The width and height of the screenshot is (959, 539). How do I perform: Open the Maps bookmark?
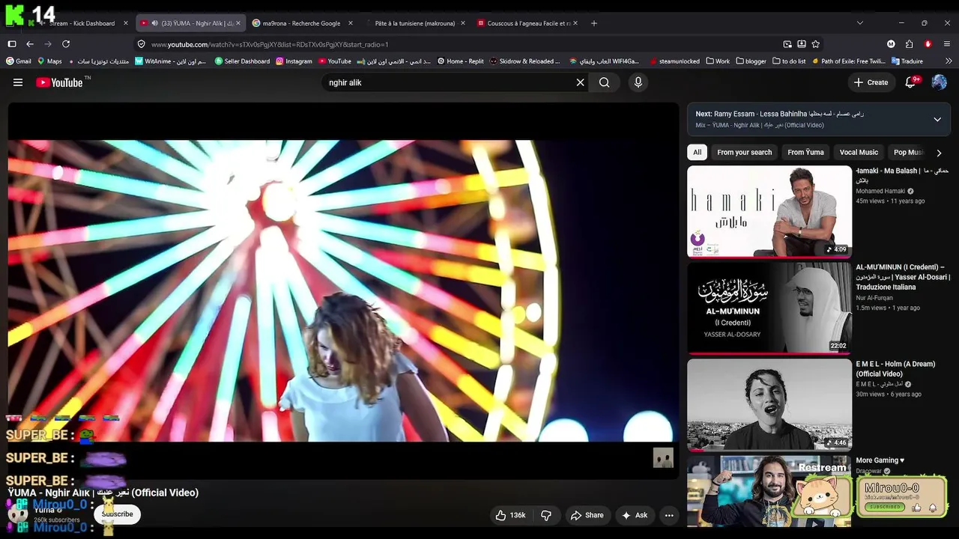pyautogui.click(x=49, y=61)
